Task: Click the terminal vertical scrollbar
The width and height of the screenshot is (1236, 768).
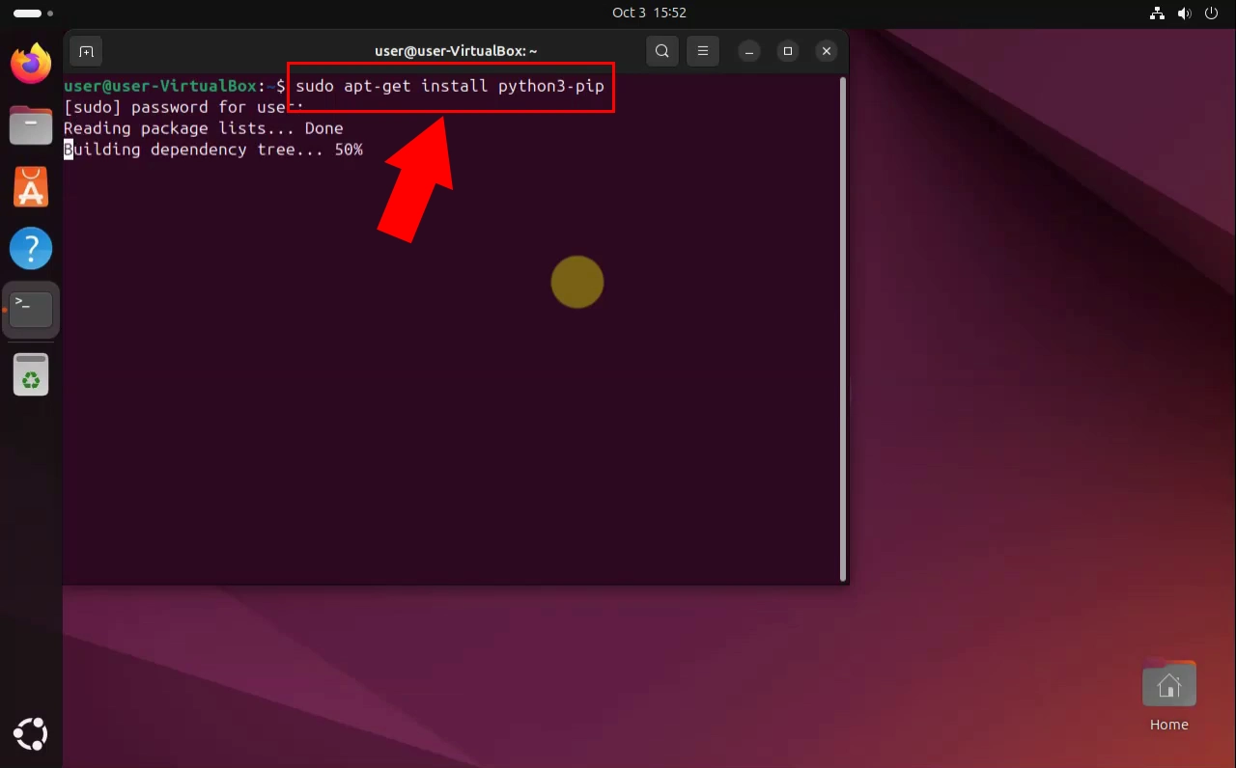Action: [x=843, y=328]
